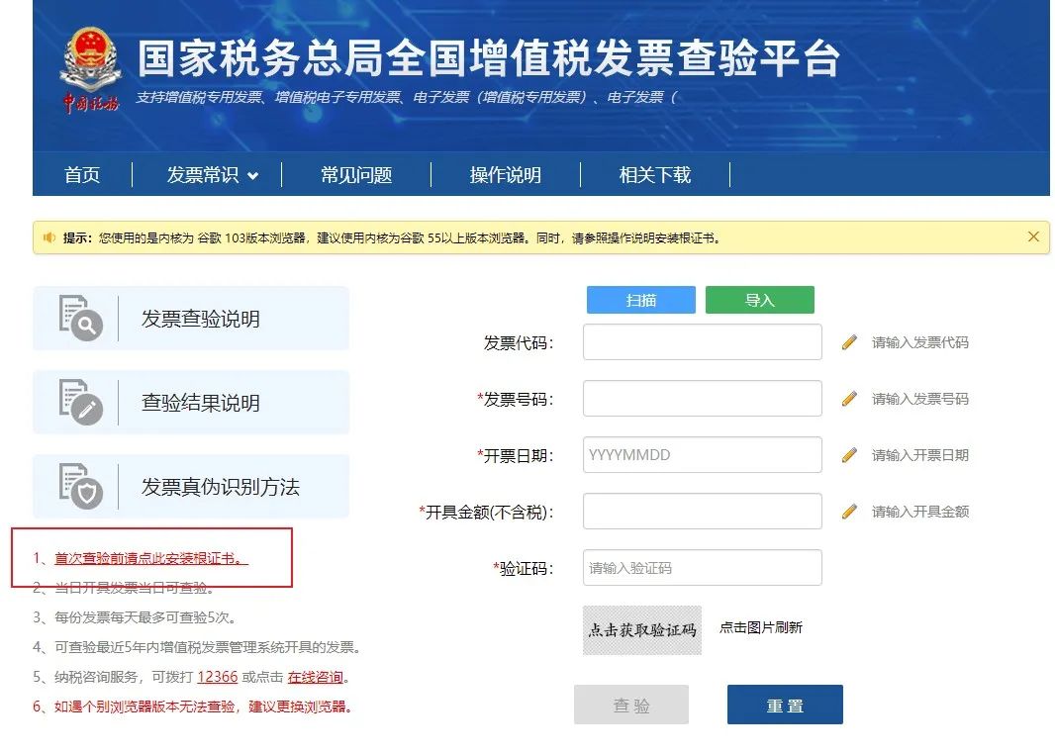Click the 首次查验前请点此安装根证书 link

point(151,558)
